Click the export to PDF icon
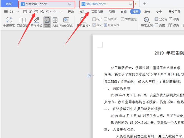This screenshot has height=138, width=184. point(31,12)
